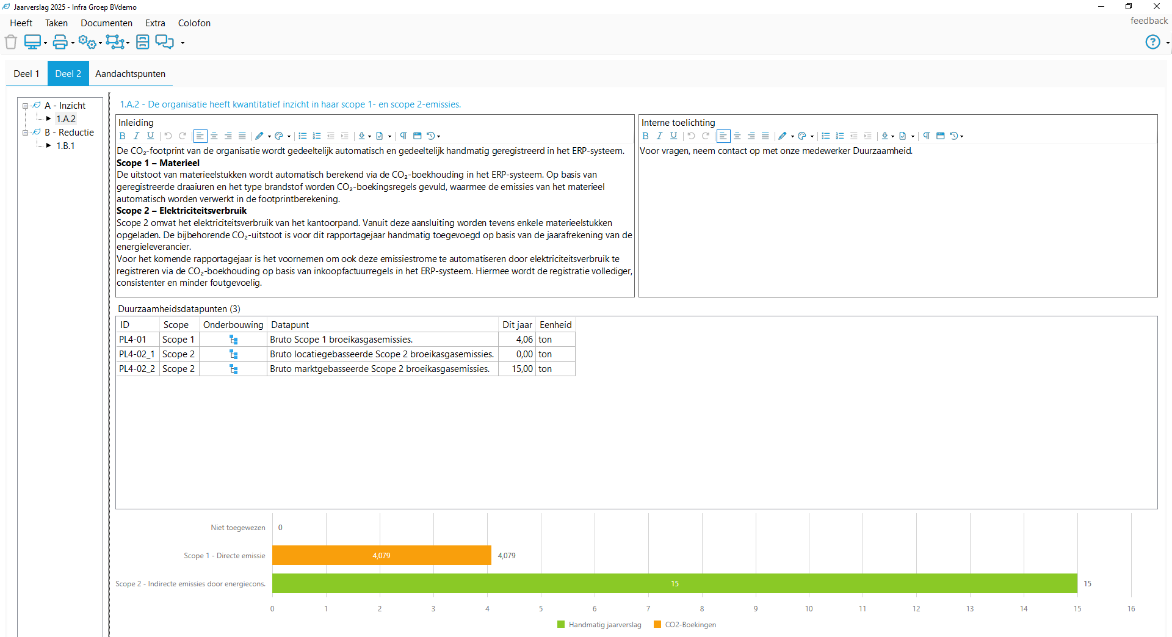1172x637 pixels.
Task: Click the window/frame icon in Inleiding toolbar
Action: point(418,136)
